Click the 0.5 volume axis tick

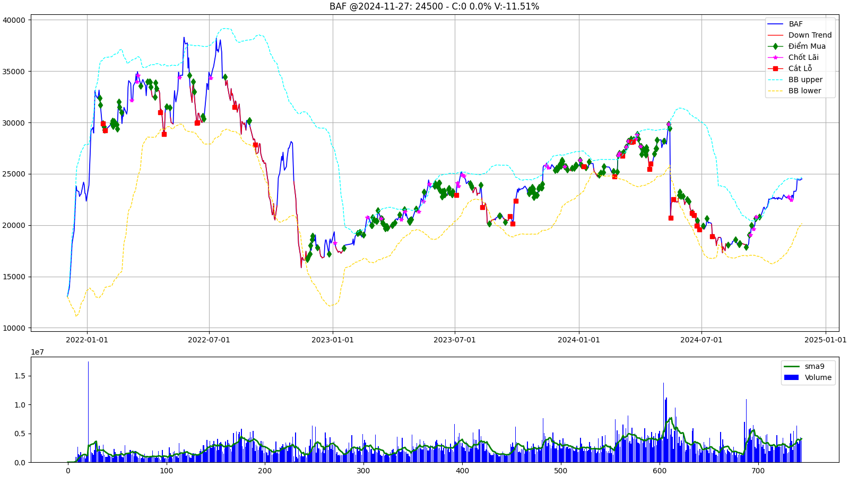pyautogui.click(x=19, y=434)
